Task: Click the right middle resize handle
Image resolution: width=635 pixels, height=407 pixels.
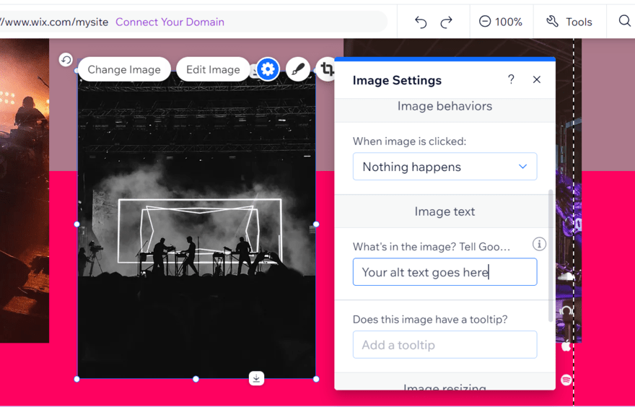Action: 316,224
